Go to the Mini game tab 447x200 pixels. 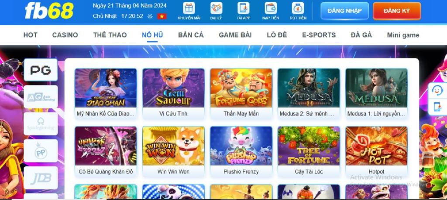pos(403,35)
